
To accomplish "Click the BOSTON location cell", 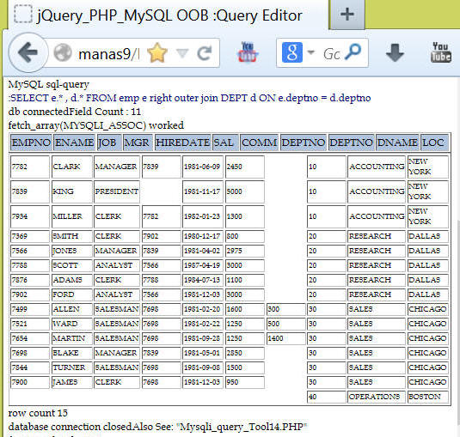I will click(x=428, y=397).
